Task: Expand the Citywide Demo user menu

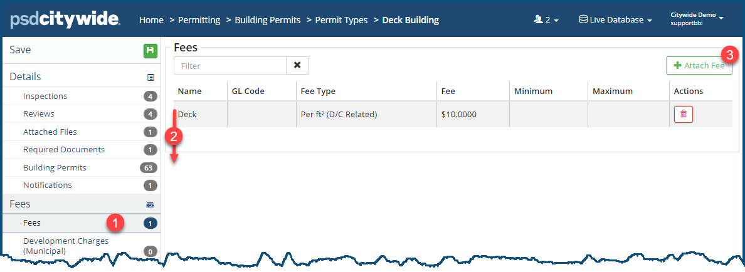Action: click(x=697, y=18)
